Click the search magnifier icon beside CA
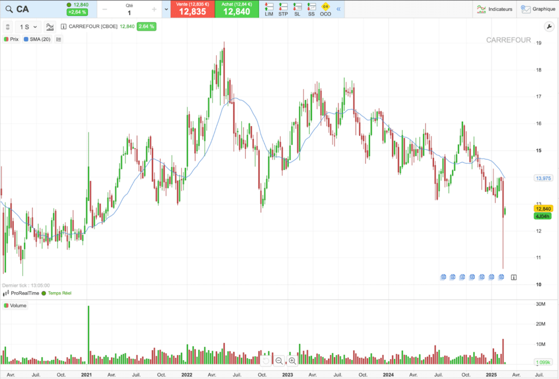The height and width of the screenshot is (379, 559). pyautogui.click(x=9, y=9)
